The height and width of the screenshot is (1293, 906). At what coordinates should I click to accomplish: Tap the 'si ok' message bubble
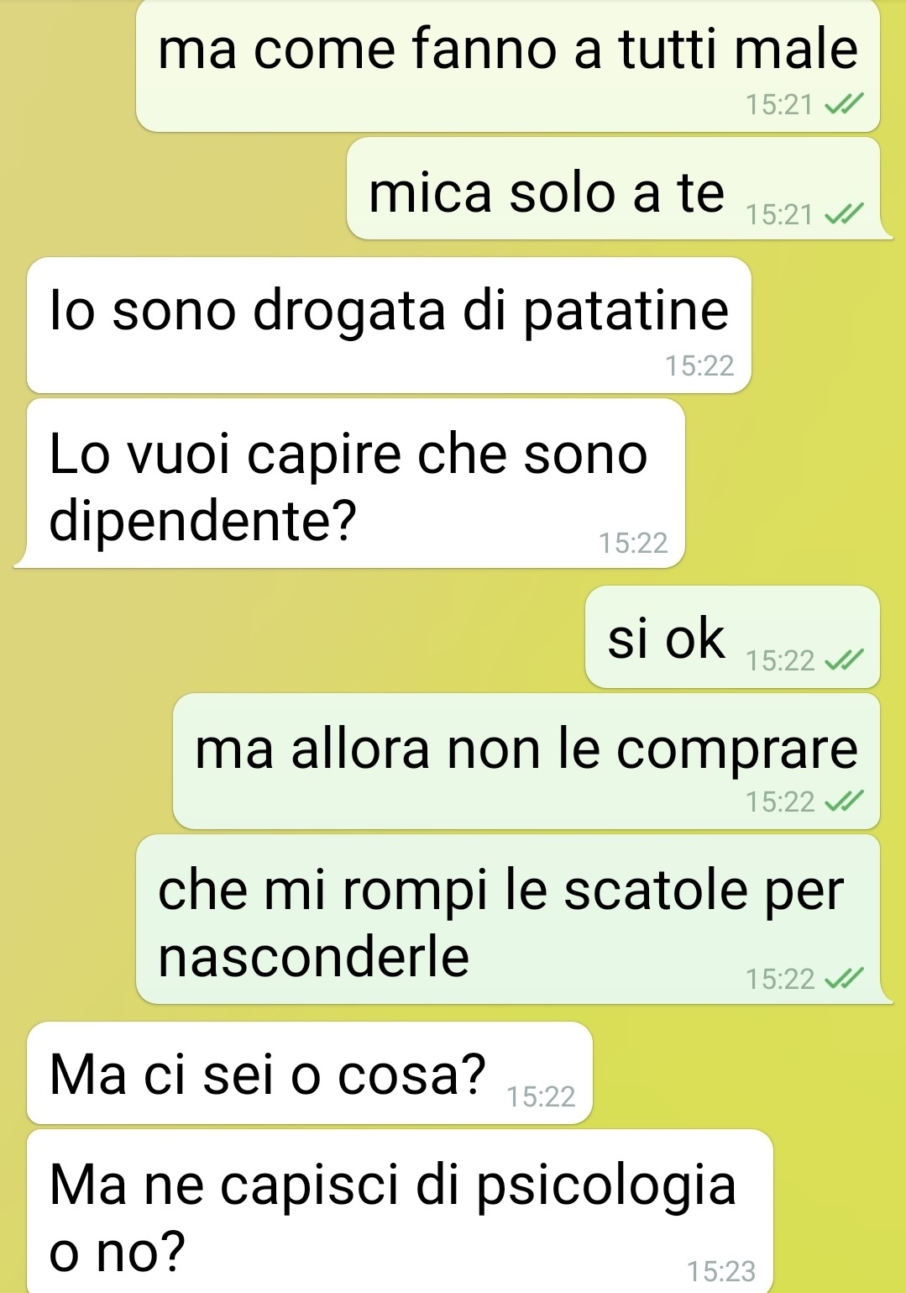(732, 636)
